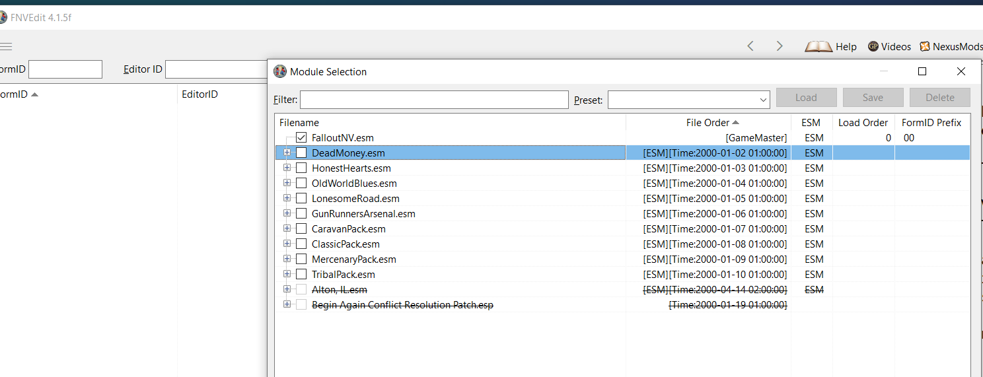The image size is (983, 377).
Task: Expand the OldWorldBlues.esm masters list
Action: (x=287, y=182)
